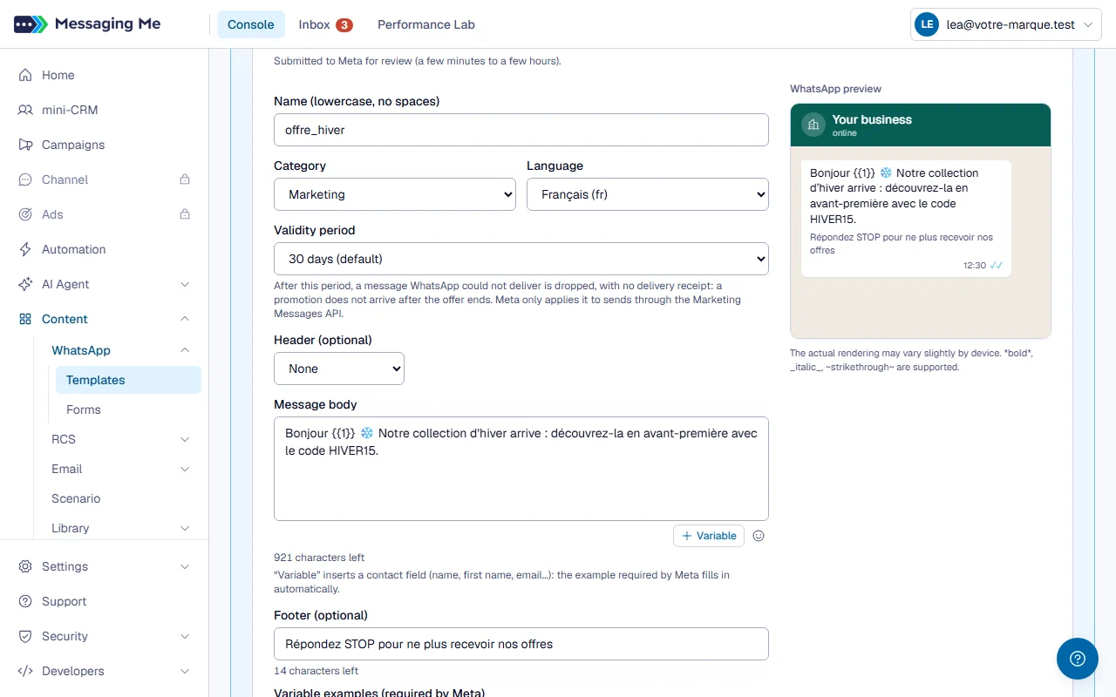Expand the Email submenu

tap(121, 469)
